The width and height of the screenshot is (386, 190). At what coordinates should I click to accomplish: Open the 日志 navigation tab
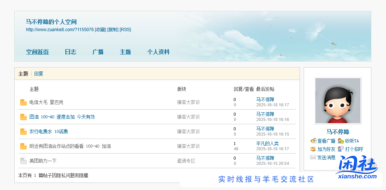click(x=70, y=52)
